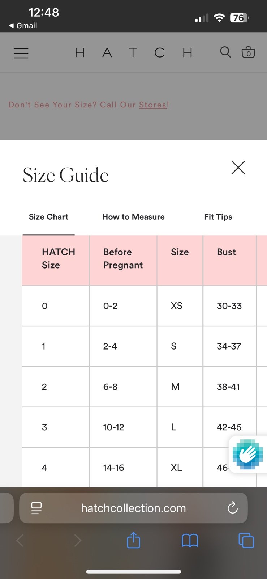The width and height of the screenshot is (267, 579).
Task: Switch to How to Measure tab
Action: 133,217
